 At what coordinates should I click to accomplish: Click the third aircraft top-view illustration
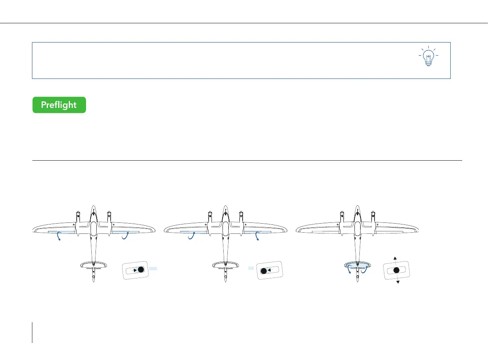pyautogui.click(x=357, y=244)
